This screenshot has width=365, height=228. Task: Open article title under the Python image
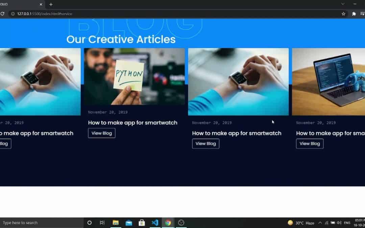tap(133, 123)
